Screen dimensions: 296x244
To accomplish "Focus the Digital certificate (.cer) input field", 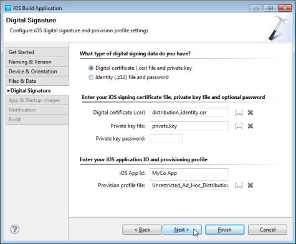I will 189,113.
